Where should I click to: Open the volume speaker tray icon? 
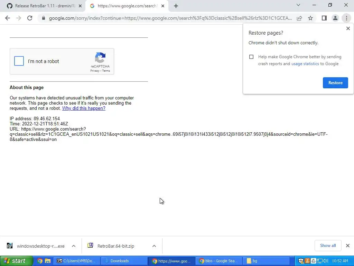325,261
